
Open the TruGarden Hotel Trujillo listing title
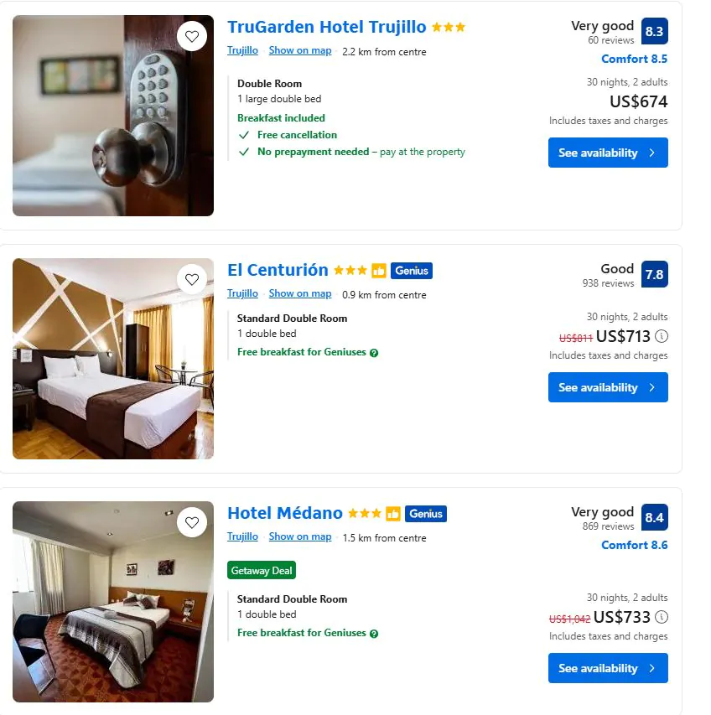[x=326, y=27]
